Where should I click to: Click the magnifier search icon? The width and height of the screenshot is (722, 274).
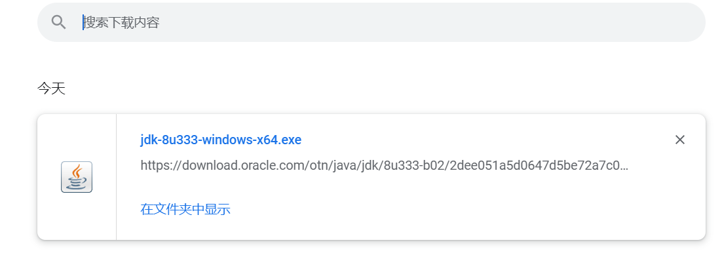(59, 22)
